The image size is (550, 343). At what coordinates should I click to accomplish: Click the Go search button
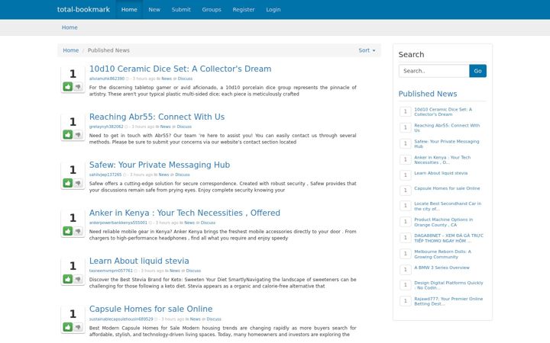point(477,71)
